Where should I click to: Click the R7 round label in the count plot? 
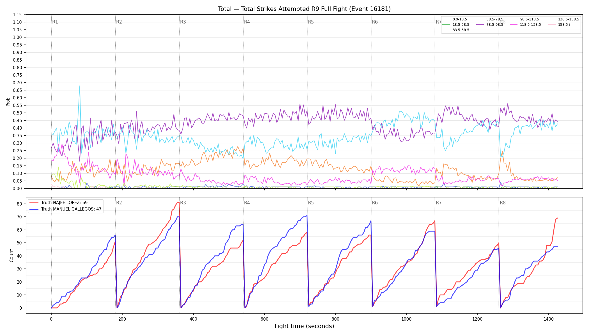pyautogui.click(x=439, y=203)
